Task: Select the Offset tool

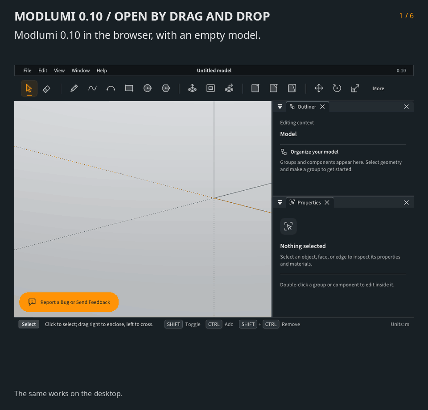Action: click(210, 88)
